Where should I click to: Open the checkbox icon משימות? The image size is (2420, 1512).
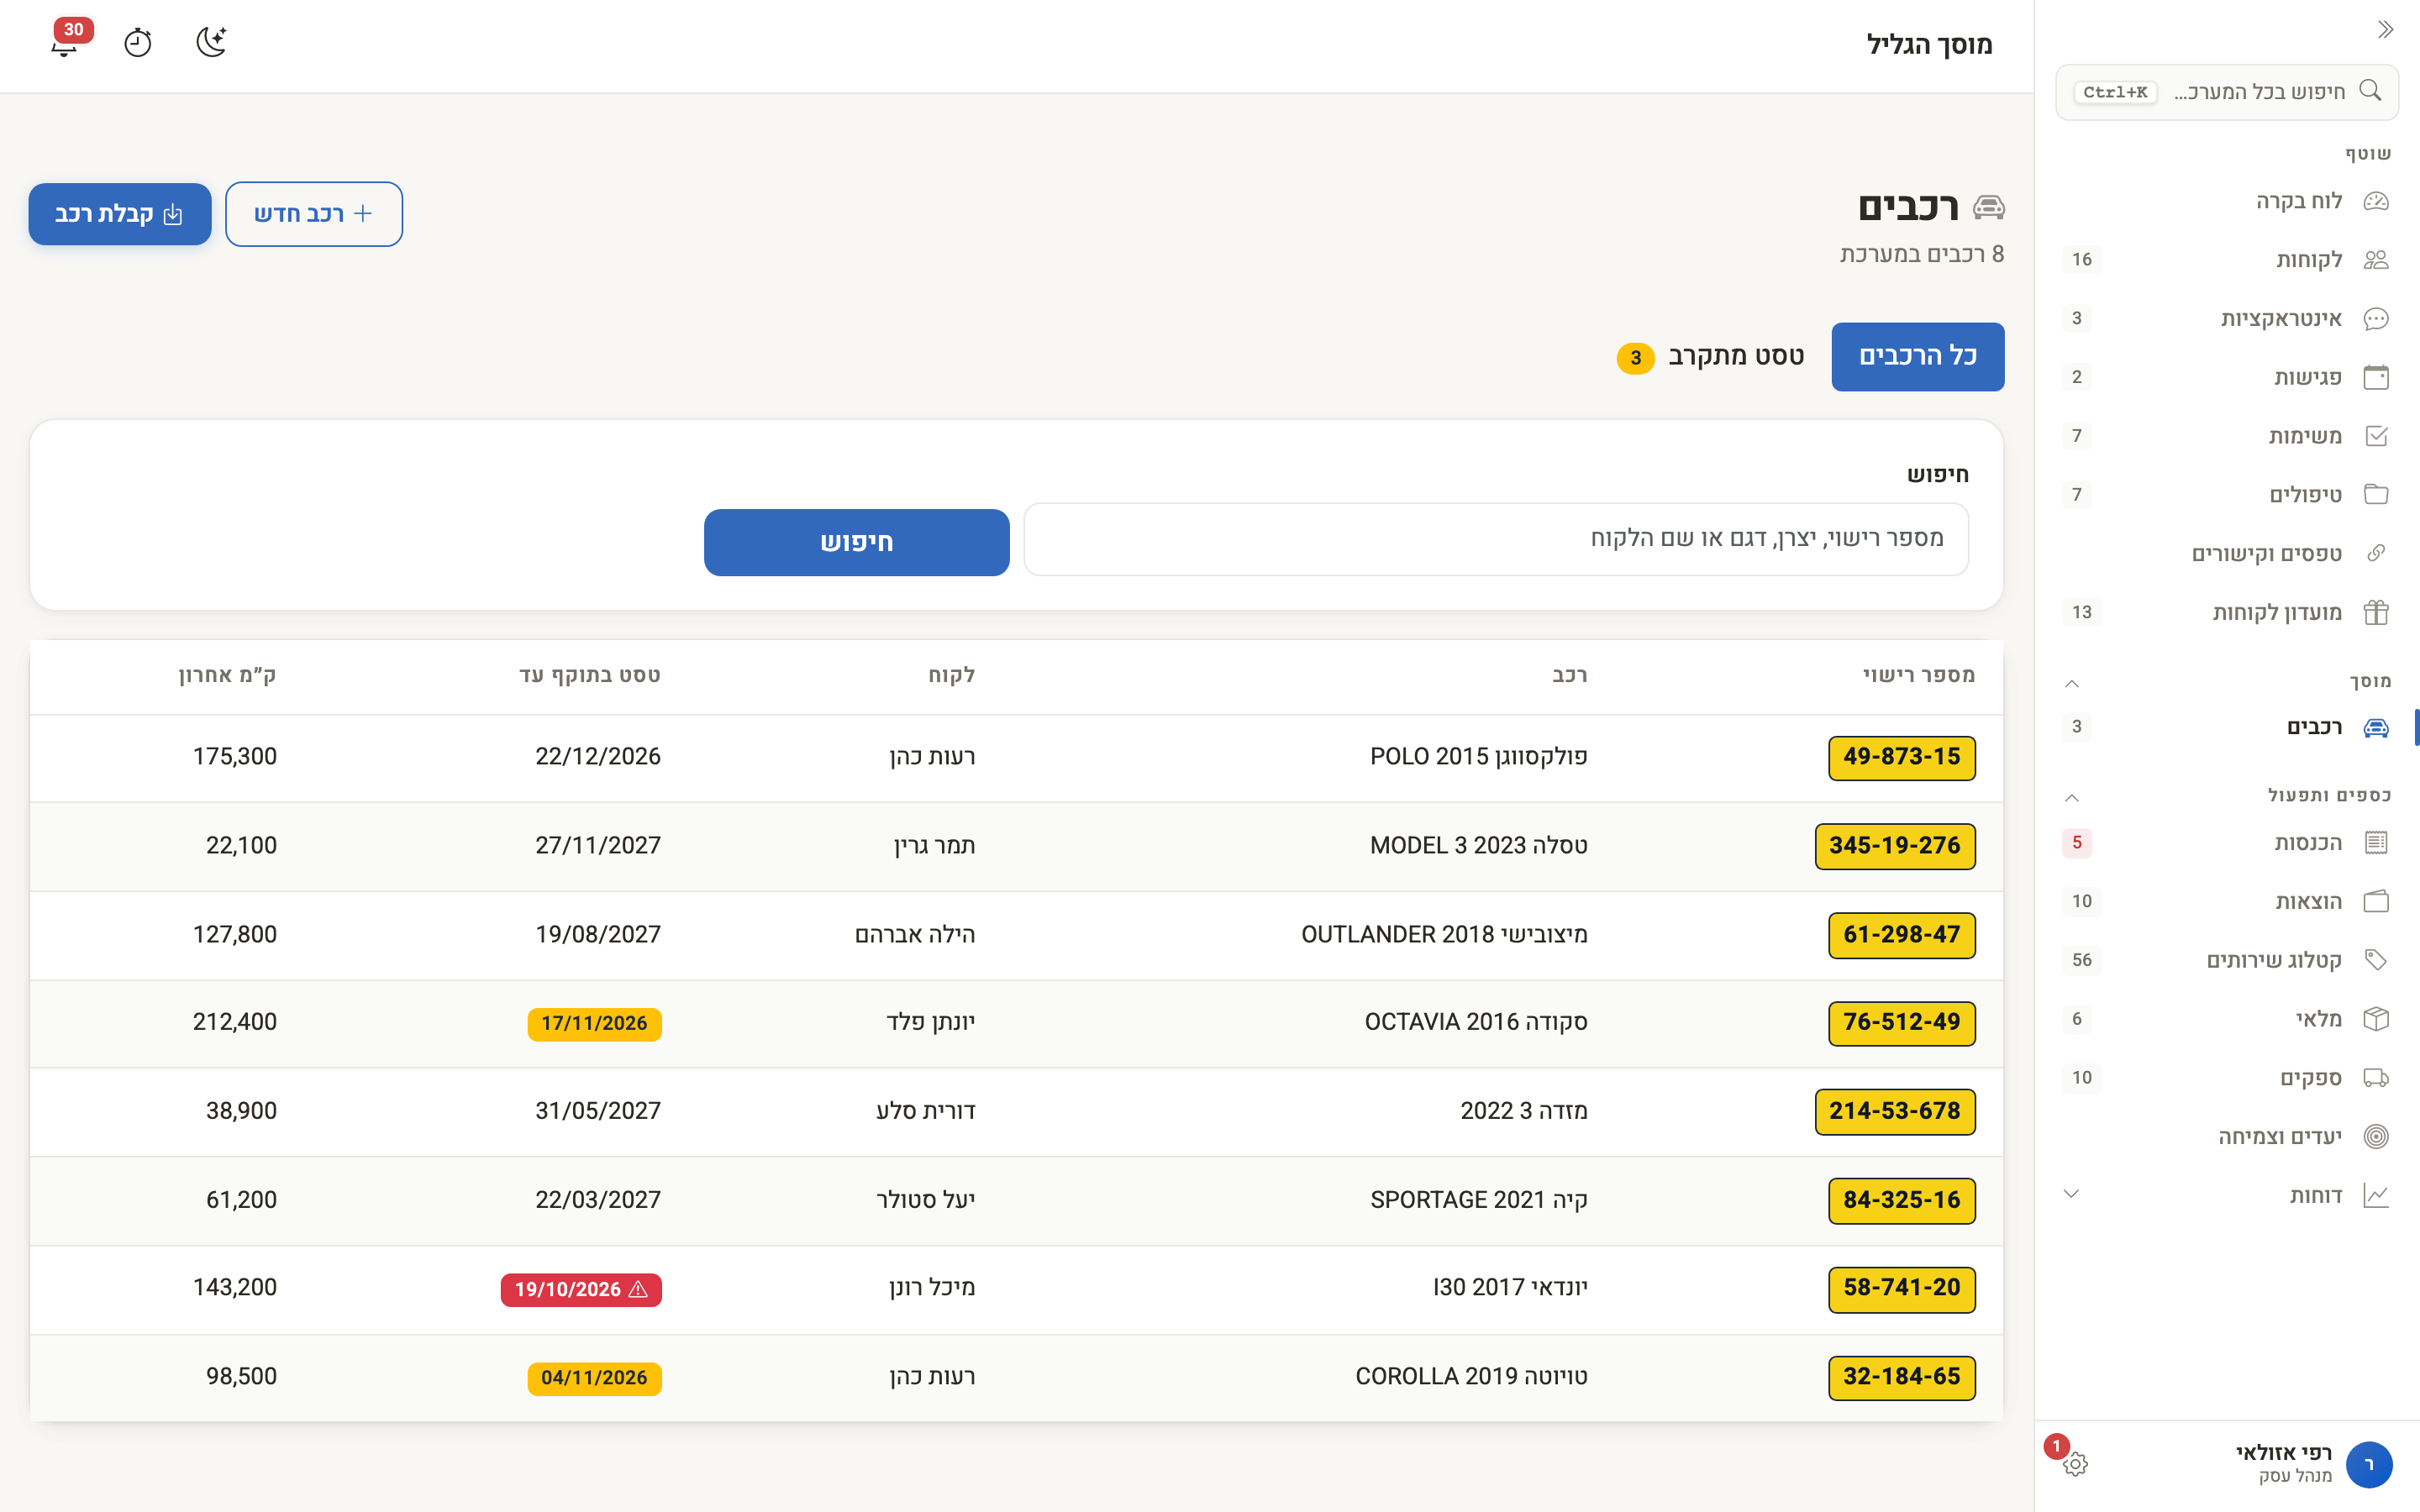click(x=2376, y=436)
